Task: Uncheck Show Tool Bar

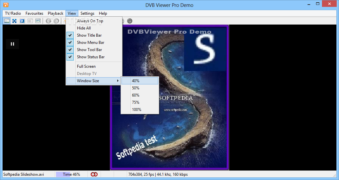Action: [94, 50]
